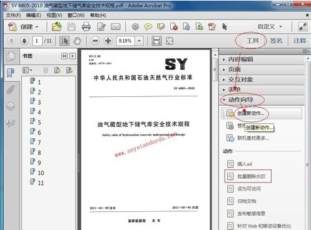Viewport: 311px width, 230px height.
Task: Show the page thumbnails panel icon
Action: [x=11, y=56]
